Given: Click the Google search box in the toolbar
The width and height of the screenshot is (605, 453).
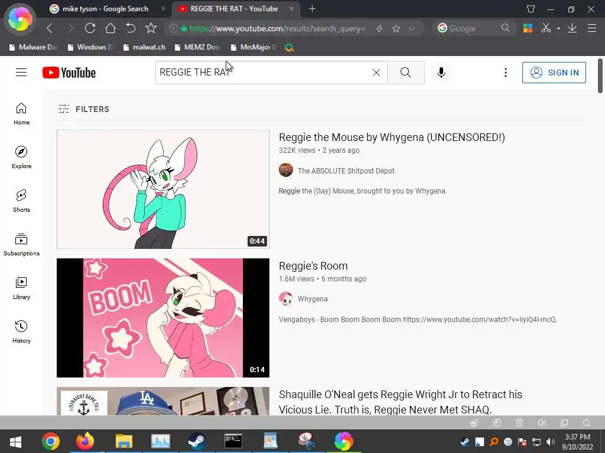Looking at the screenshot, I should [x=474, y=28].
